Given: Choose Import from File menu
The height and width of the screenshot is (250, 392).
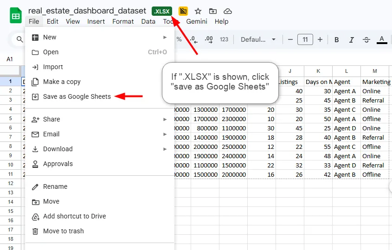Looking at the screenshot, I should 99,67.
